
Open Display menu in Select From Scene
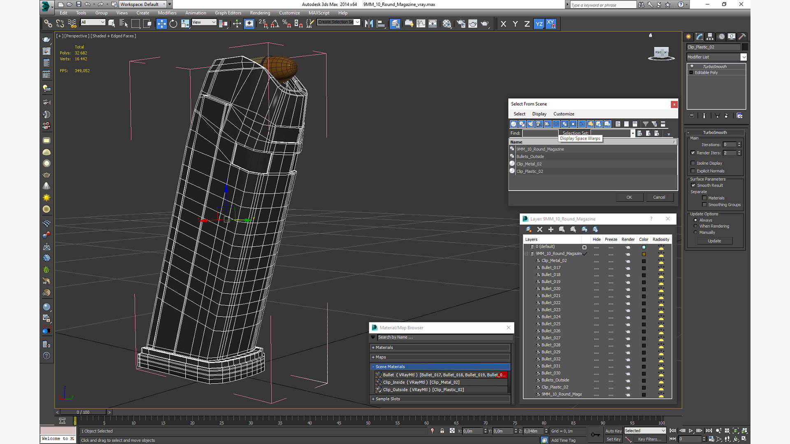click(539, 114)
